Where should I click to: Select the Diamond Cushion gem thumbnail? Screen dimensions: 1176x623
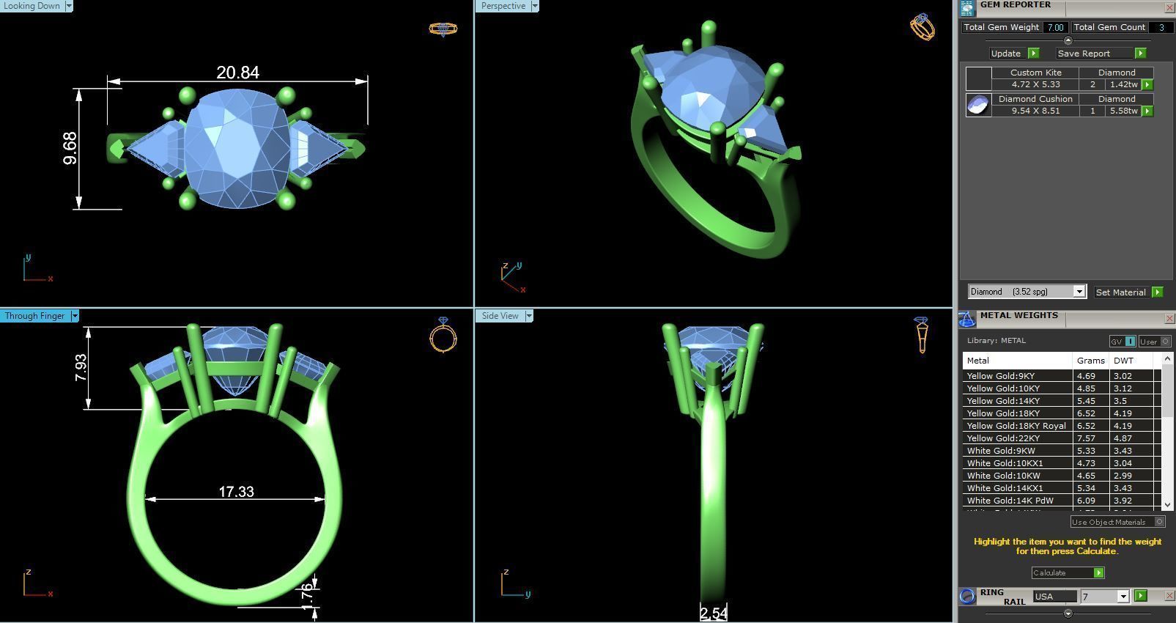tap(978, 105)
